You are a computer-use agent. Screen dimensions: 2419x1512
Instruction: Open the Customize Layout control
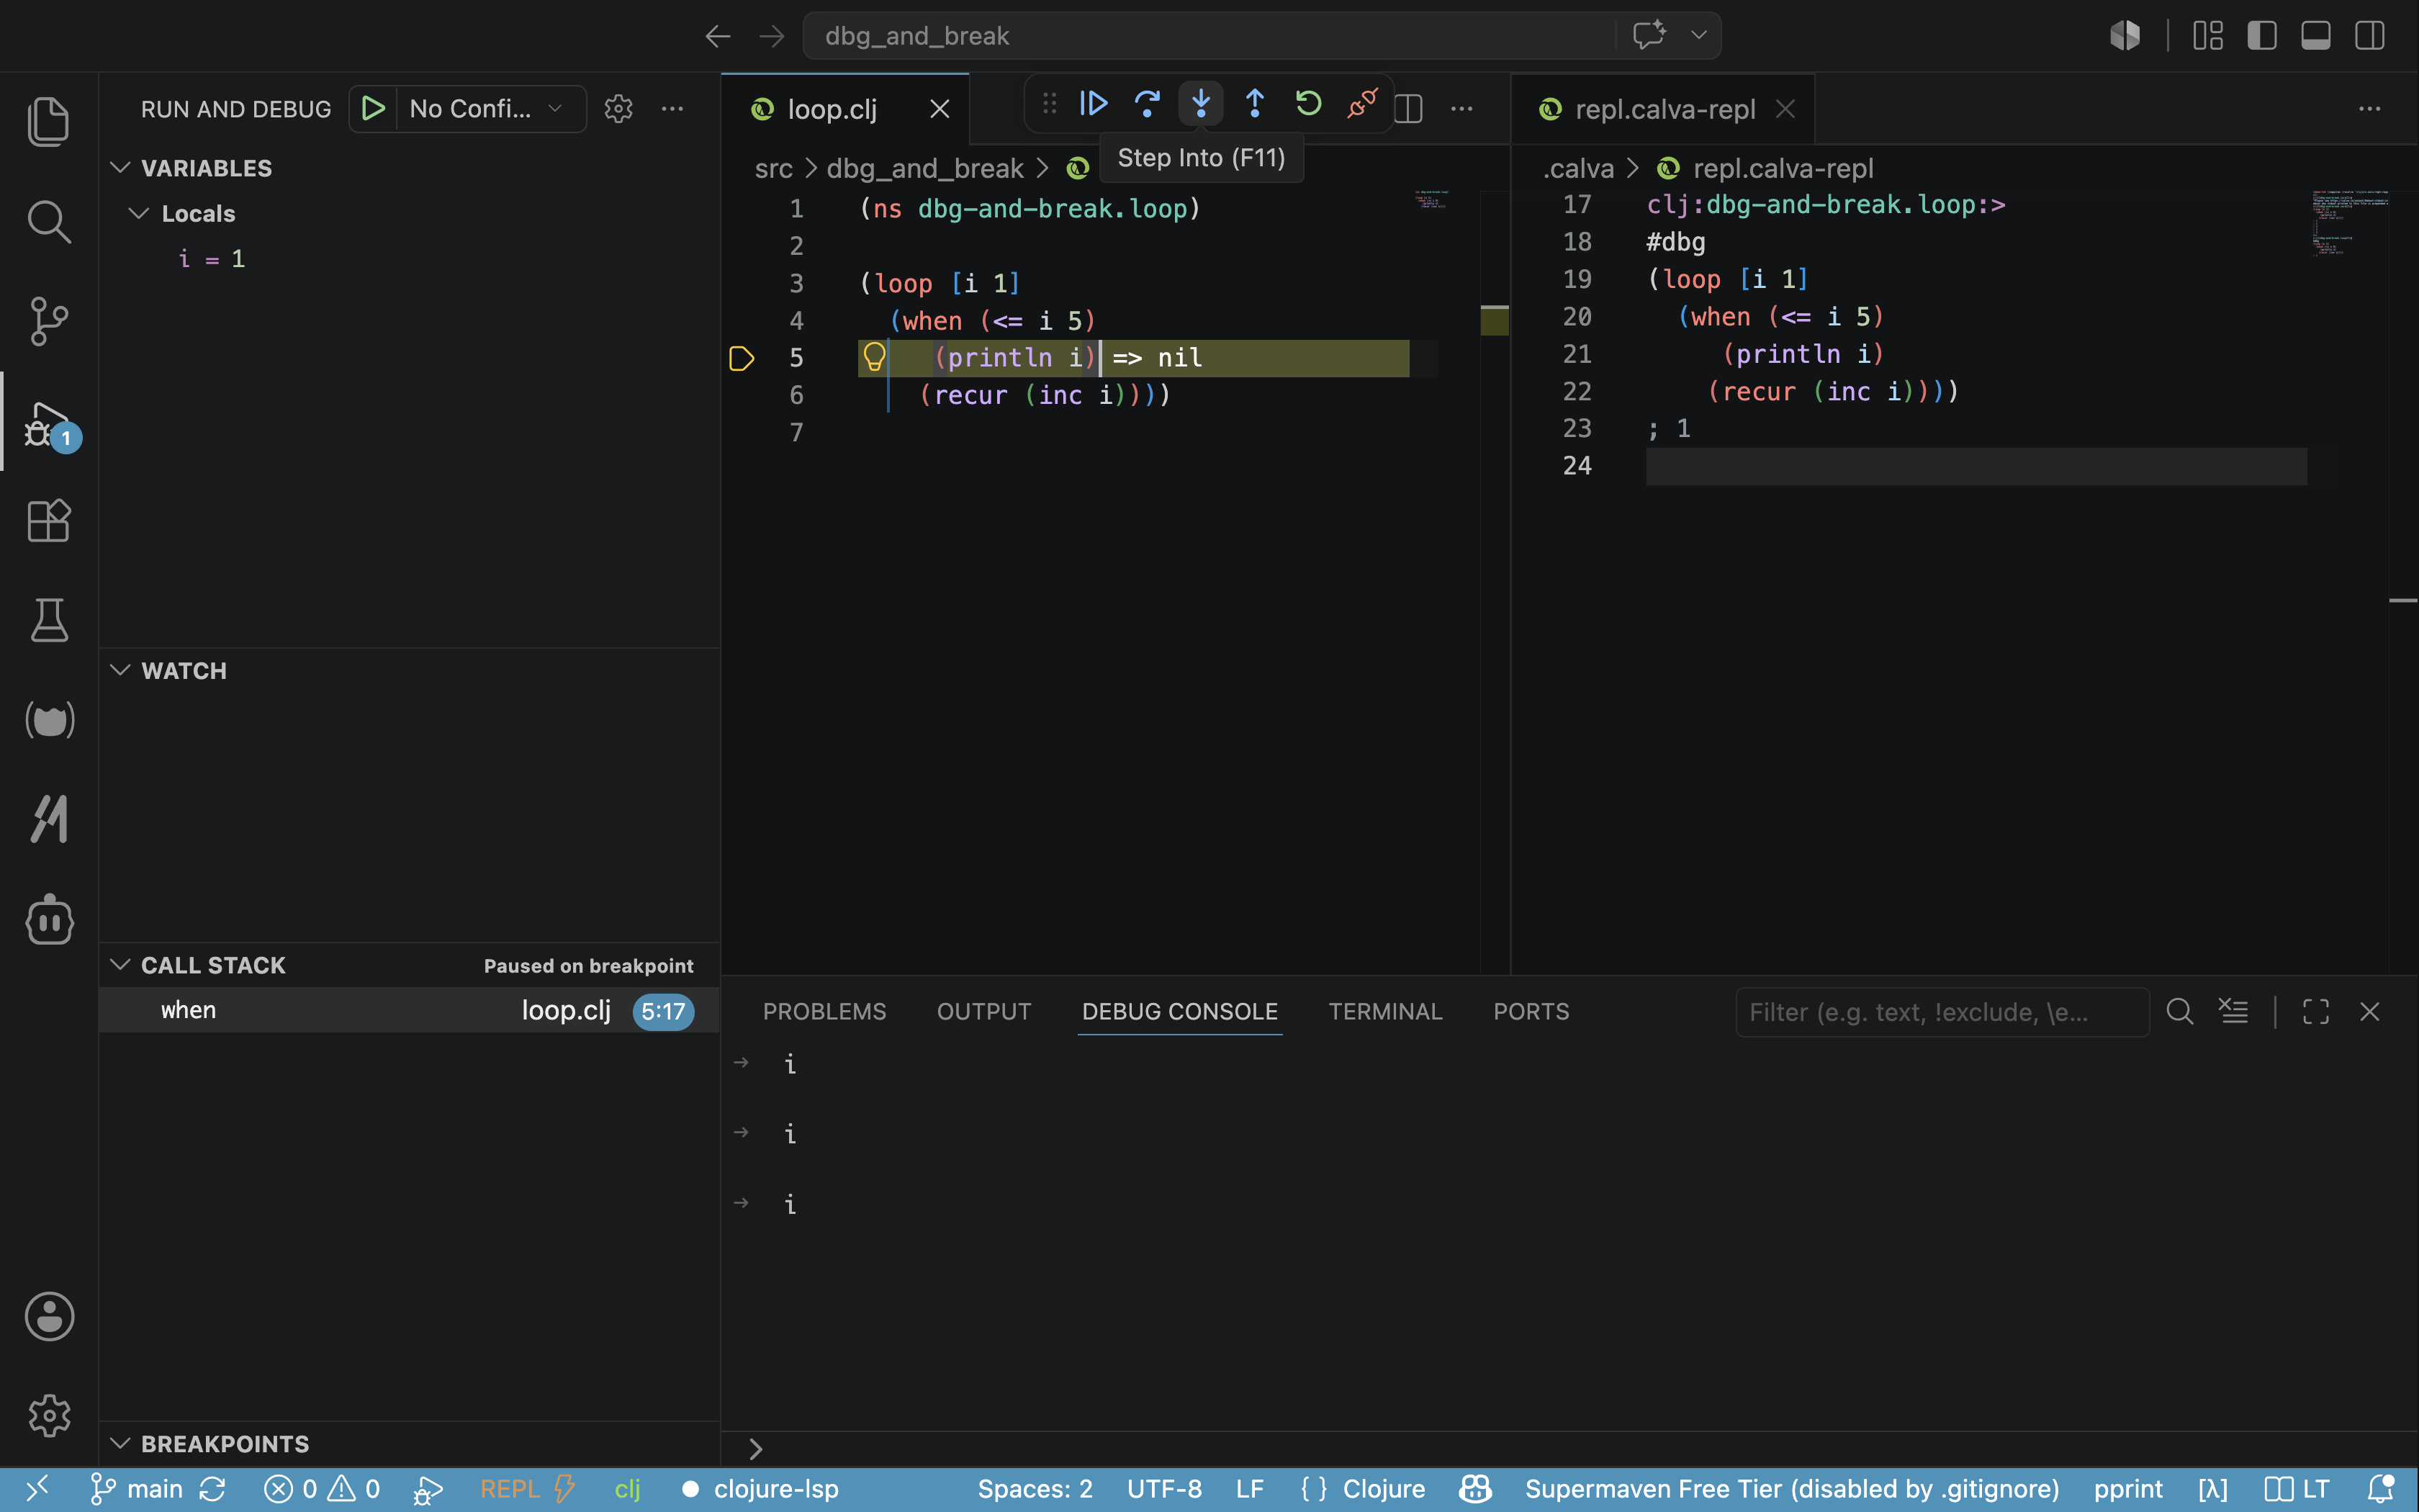2208,36
